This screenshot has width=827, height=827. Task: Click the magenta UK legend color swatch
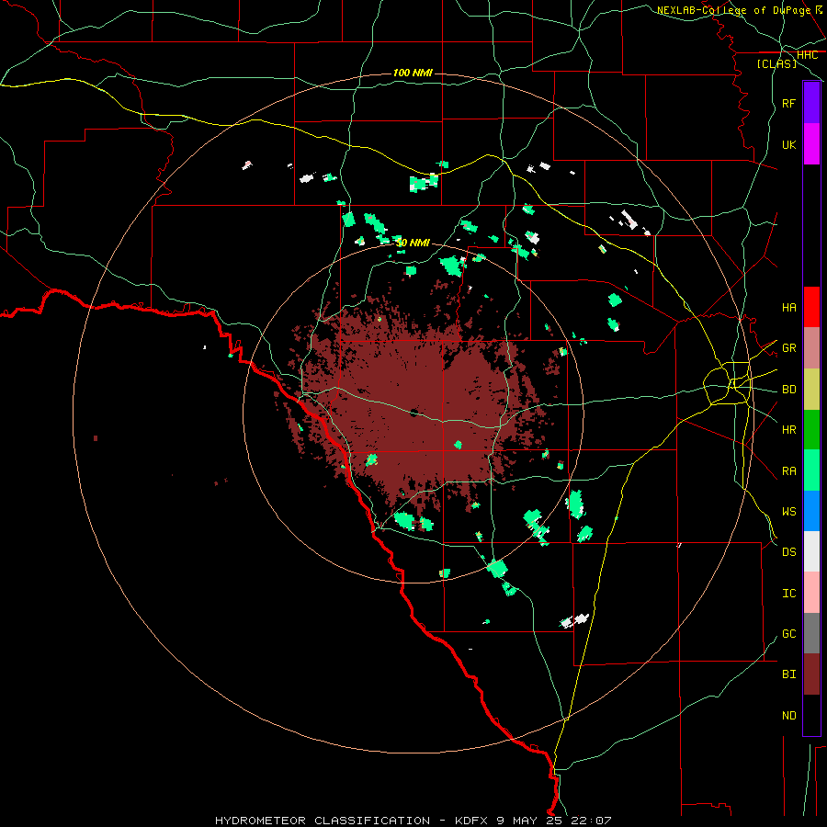point(811,144)
